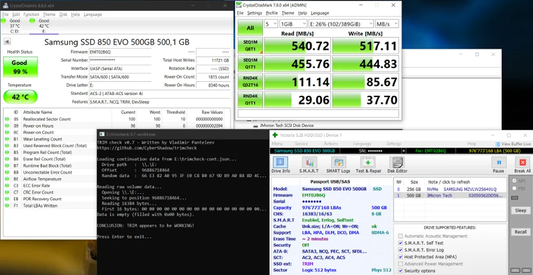Open Disk menu in CrystalDiskInfo
533x275 pixels.
[x=63, y=14]
